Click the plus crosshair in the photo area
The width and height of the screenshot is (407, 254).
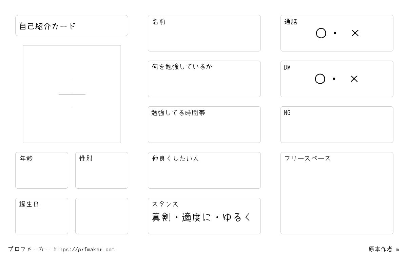[72, 94]
